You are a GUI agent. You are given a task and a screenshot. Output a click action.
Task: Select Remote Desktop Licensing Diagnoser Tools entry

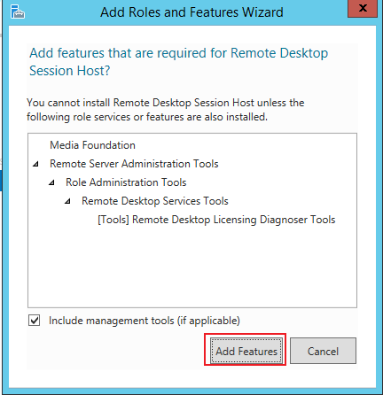216,220
